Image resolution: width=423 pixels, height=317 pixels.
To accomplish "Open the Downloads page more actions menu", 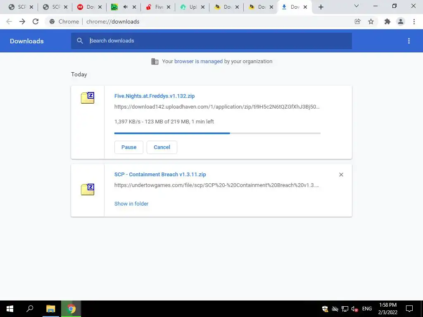I will 409,41.
